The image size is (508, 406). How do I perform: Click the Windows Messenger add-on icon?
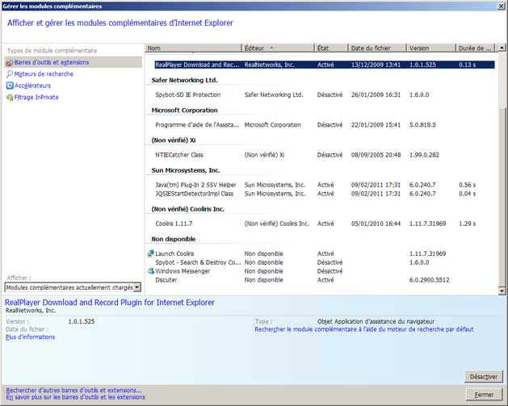[x=150, y=271]
